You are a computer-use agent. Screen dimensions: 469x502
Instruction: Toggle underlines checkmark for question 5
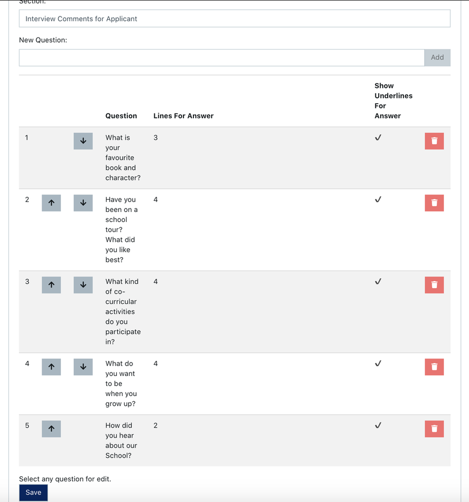[x=378, y=426]
